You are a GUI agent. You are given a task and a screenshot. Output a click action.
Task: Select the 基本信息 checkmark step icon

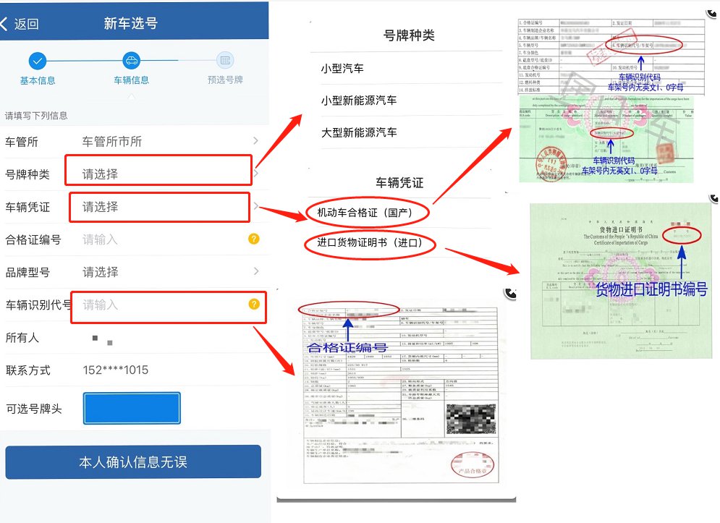tap(38, 61)
